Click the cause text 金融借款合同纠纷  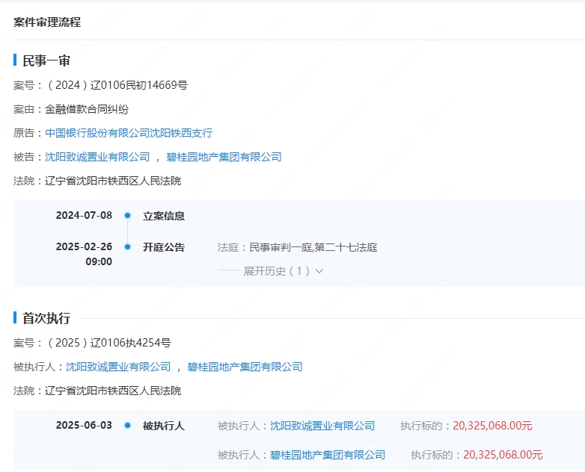[x=87, y=109]
